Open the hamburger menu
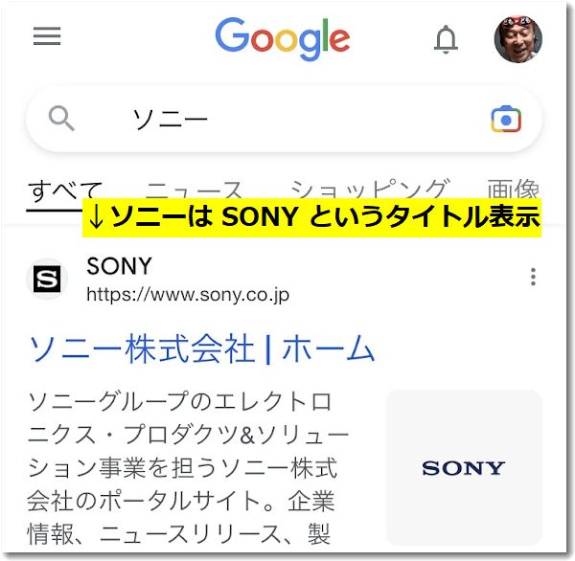Image resolution: width=575 pixels, height=561 pixels. 47,36
